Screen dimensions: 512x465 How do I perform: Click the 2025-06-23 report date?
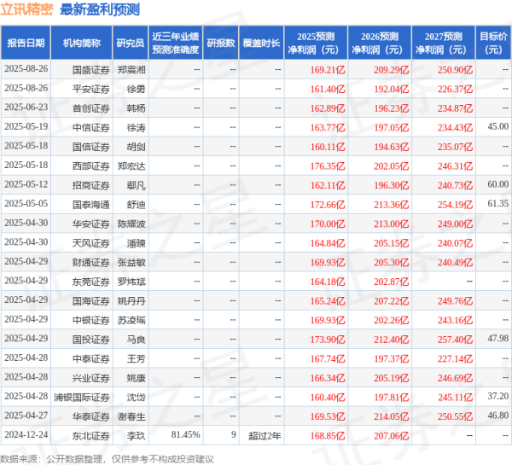26,108
